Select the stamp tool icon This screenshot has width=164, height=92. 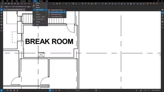point(92,4)
